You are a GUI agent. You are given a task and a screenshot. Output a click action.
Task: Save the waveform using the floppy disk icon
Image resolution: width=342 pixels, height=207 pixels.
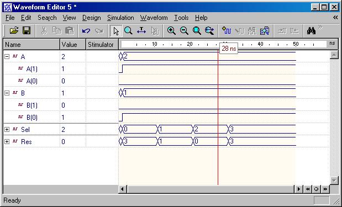(27, 31)
